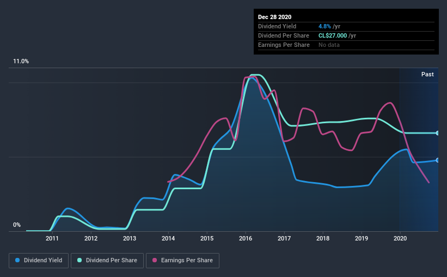Click the CL$27.000 dividend per share value
The height and width of the screenshot is (277, 447).
[x=333, y=35]
